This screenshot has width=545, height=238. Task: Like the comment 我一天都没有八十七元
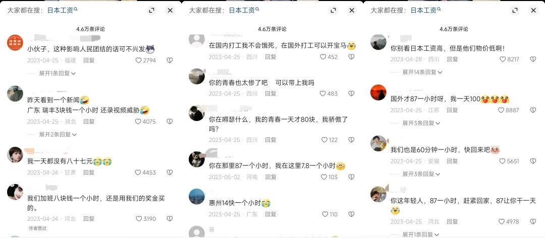[138, 172]
